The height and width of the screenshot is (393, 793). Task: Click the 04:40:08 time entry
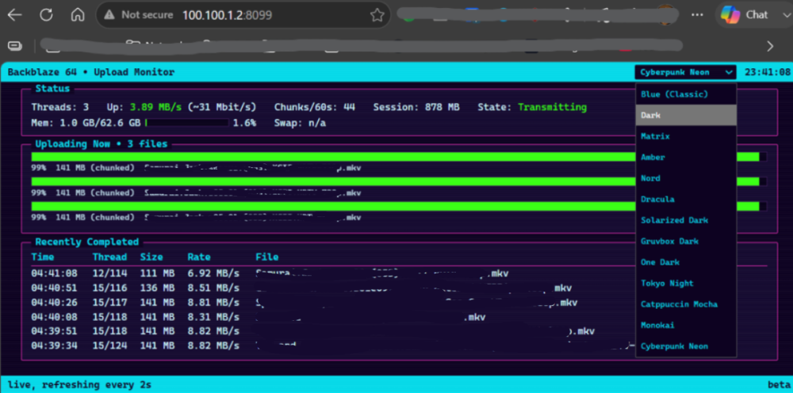55,317
